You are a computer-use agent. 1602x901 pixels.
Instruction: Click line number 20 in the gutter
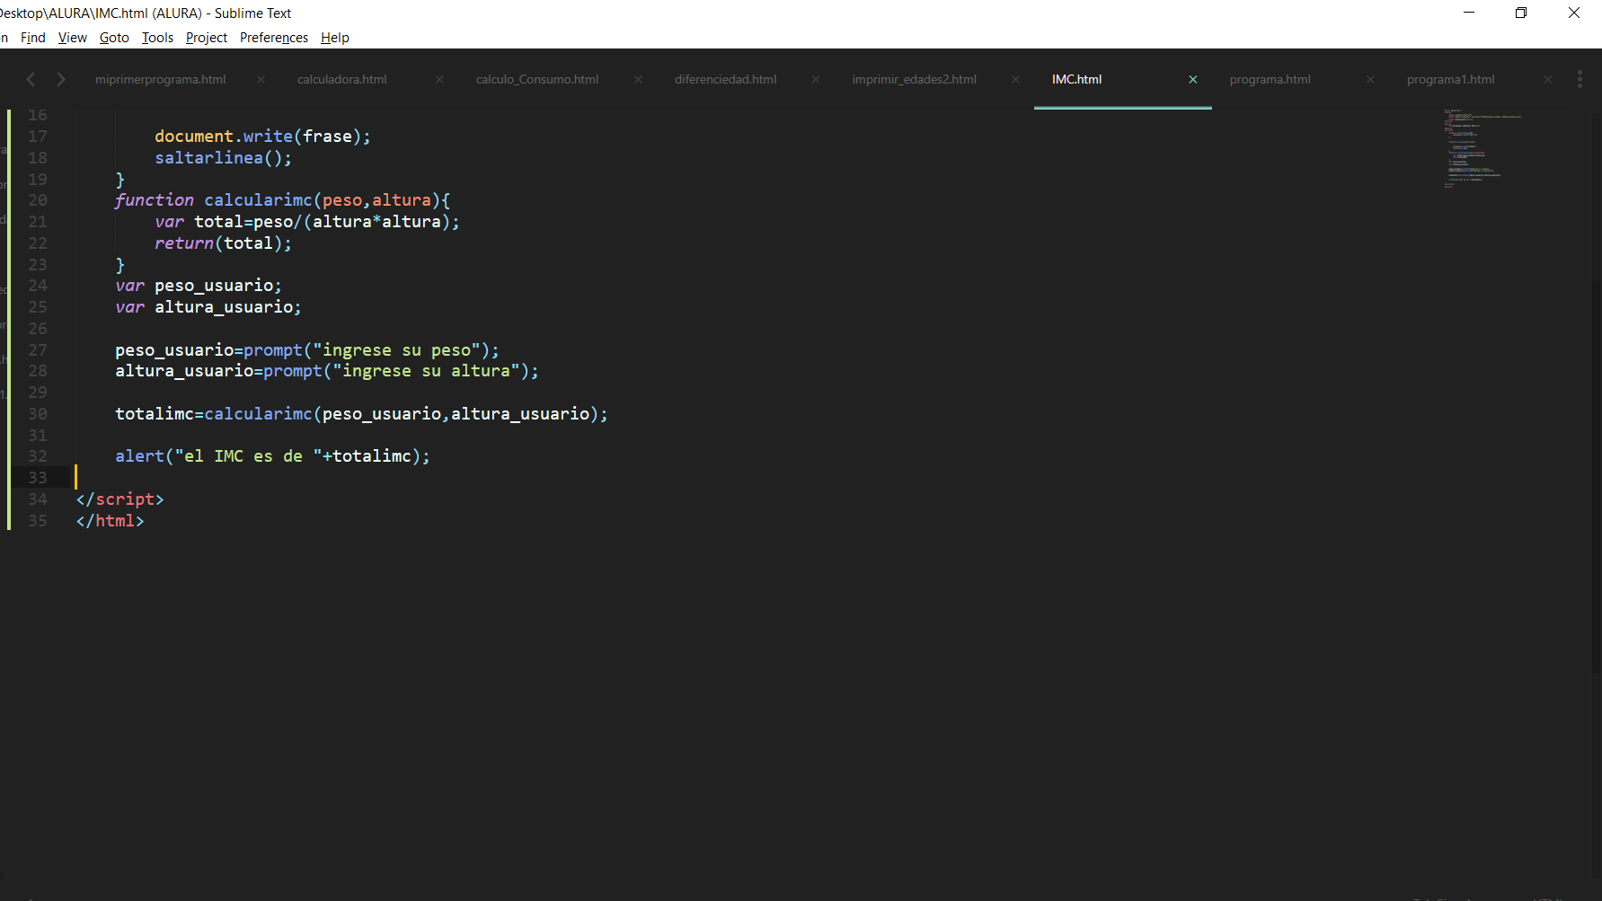click(38, 200)
